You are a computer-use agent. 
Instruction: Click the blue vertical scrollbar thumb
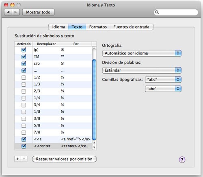(x=94, y=100)
